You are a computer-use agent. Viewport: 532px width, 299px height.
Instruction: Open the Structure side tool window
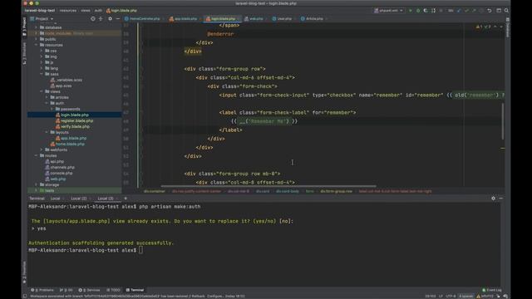pos(24,53)
